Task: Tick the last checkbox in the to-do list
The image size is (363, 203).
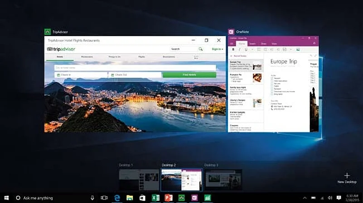Action: click(x=272, y=94)
